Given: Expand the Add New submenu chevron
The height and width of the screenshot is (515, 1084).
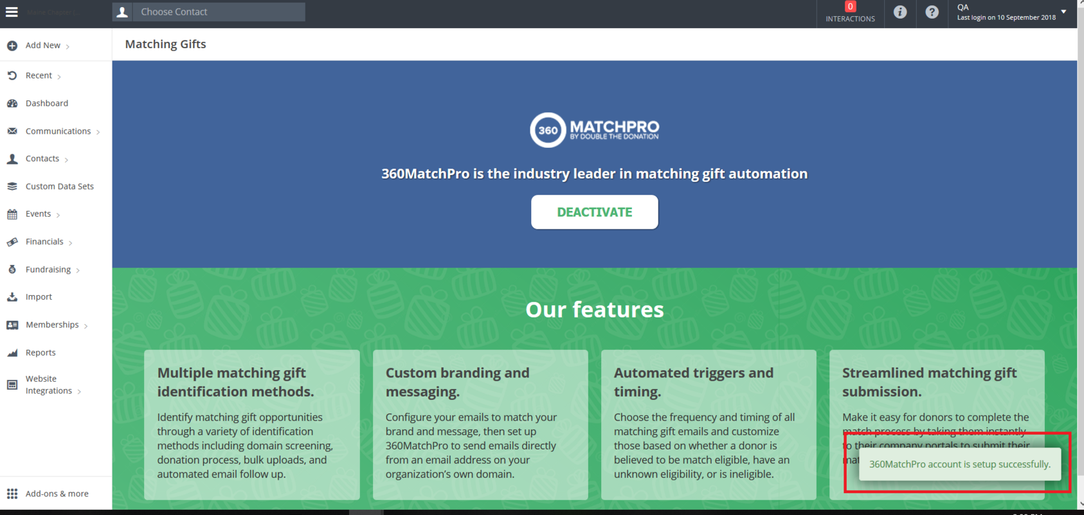Looking at the screenshot, I should tap(68, 46).
